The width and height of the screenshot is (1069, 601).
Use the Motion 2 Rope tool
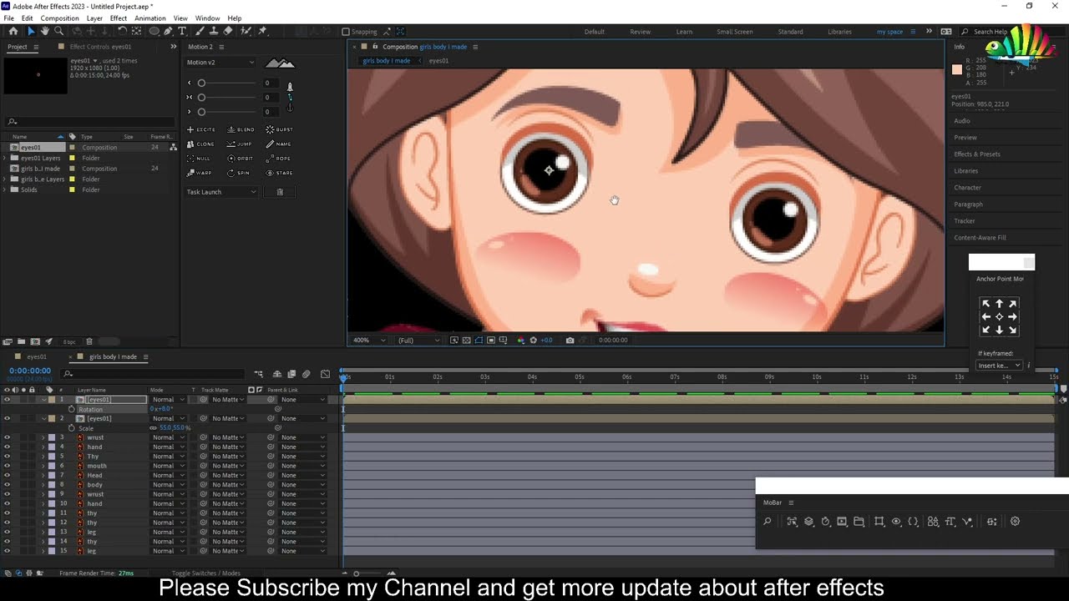pyautogui.click(x=279, y=158)
